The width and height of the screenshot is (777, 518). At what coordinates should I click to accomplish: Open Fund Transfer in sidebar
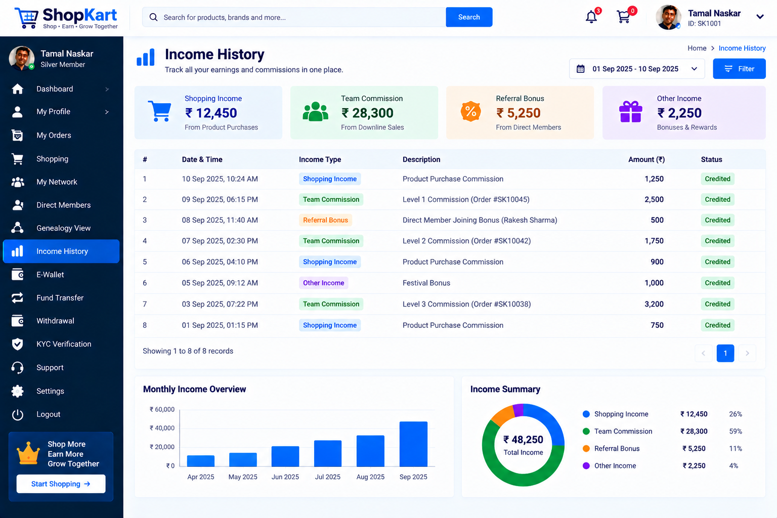(61, 298)
